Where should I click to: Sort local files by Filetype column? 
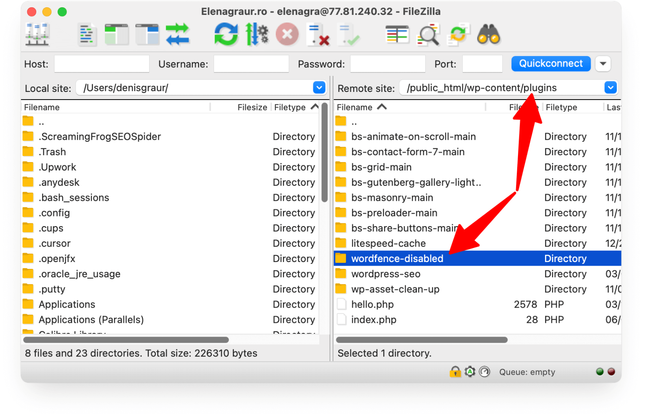point(295,107)
